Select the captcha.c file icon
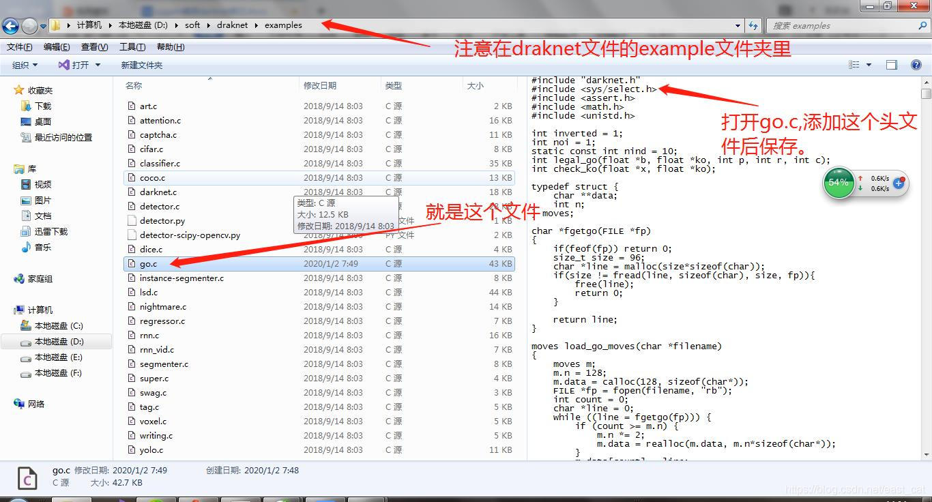 point(132,134)
